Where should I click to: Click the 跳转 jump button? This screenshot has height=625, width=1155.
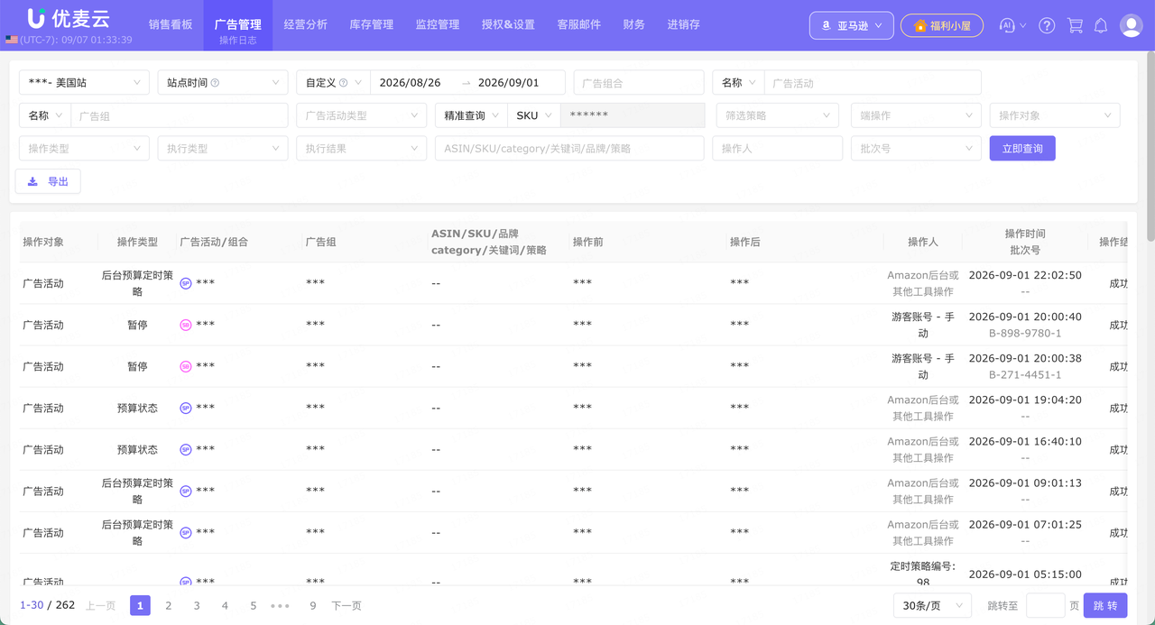(1105, 606)
